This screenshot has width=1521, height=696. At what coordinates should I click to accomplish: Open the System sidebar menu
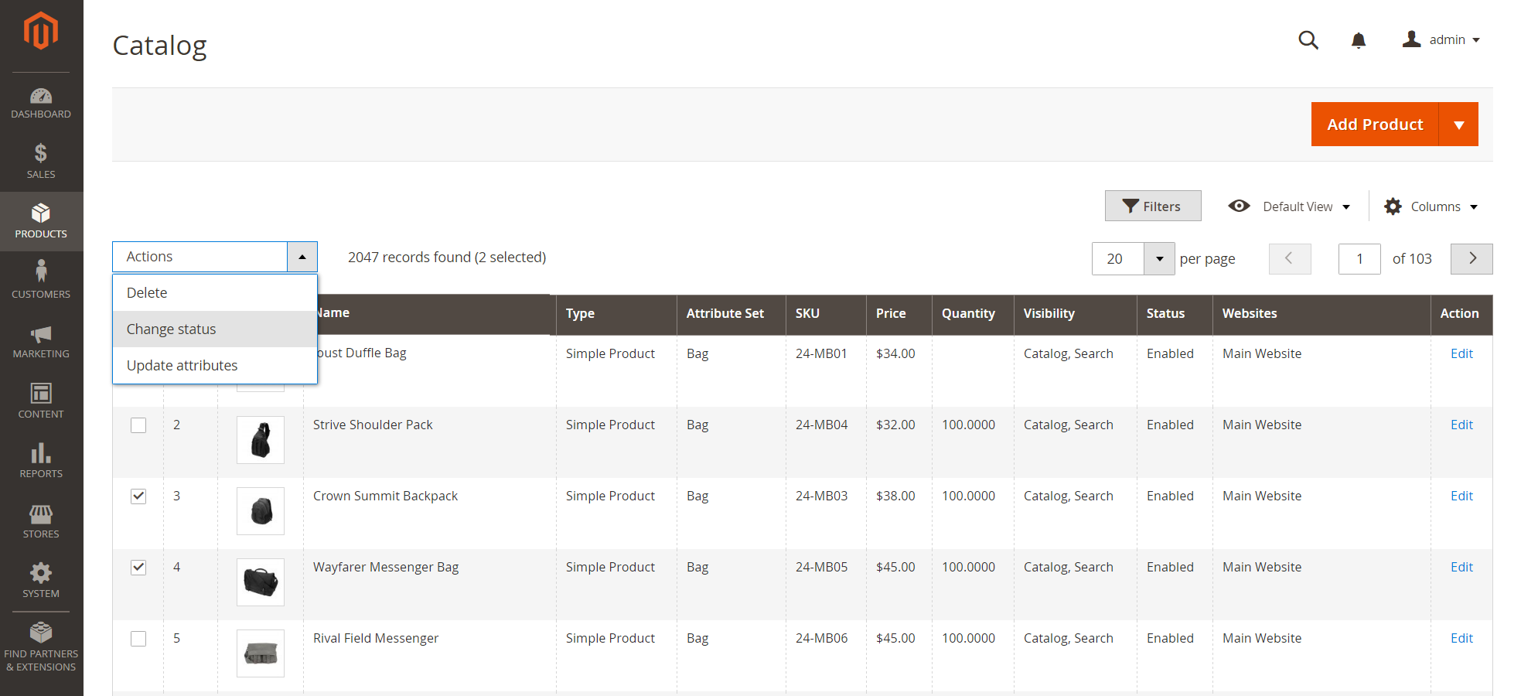click(x=41, y=581)
